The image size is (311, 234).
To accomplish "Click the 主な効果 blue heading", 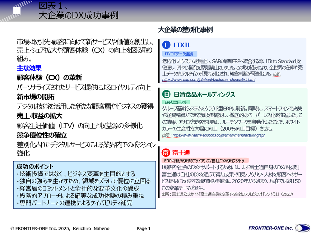I will click(29, 68).
